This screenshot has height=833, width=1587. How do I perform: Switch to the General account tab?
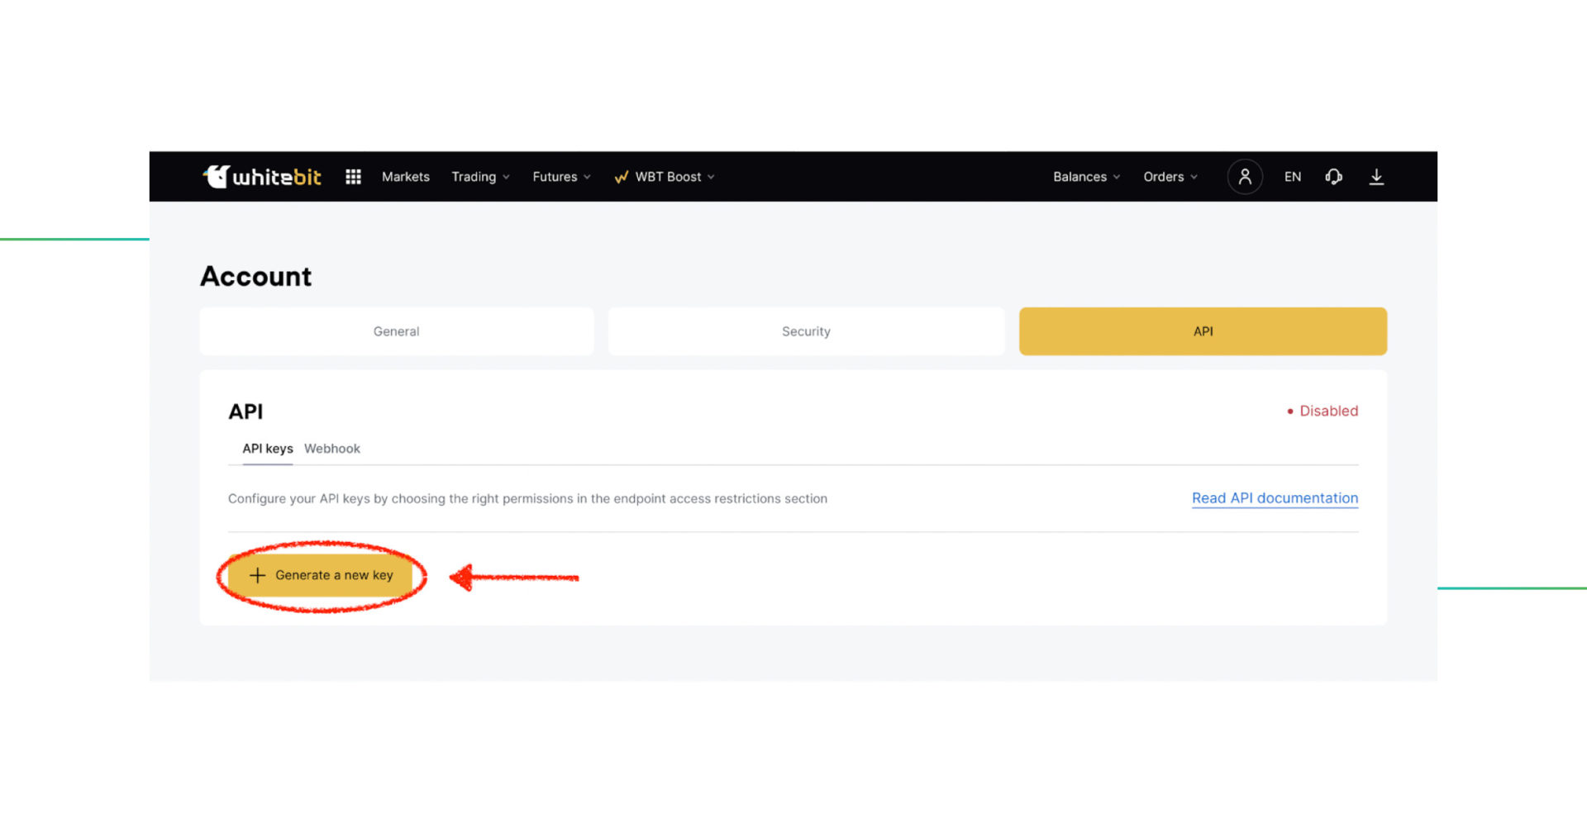pos(397,331)
